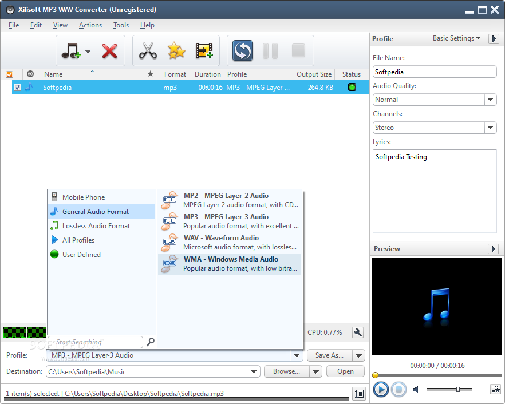Select General Audio Format category
The image size is (505, 404).
[101, 212]
